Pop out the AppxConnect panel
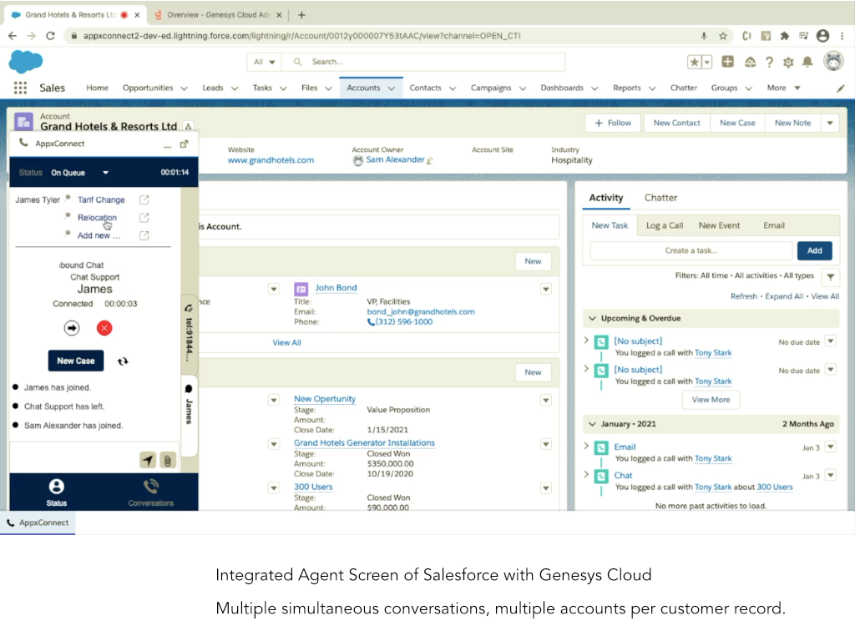This screenshot has width=855, height=641. (185, 144)
